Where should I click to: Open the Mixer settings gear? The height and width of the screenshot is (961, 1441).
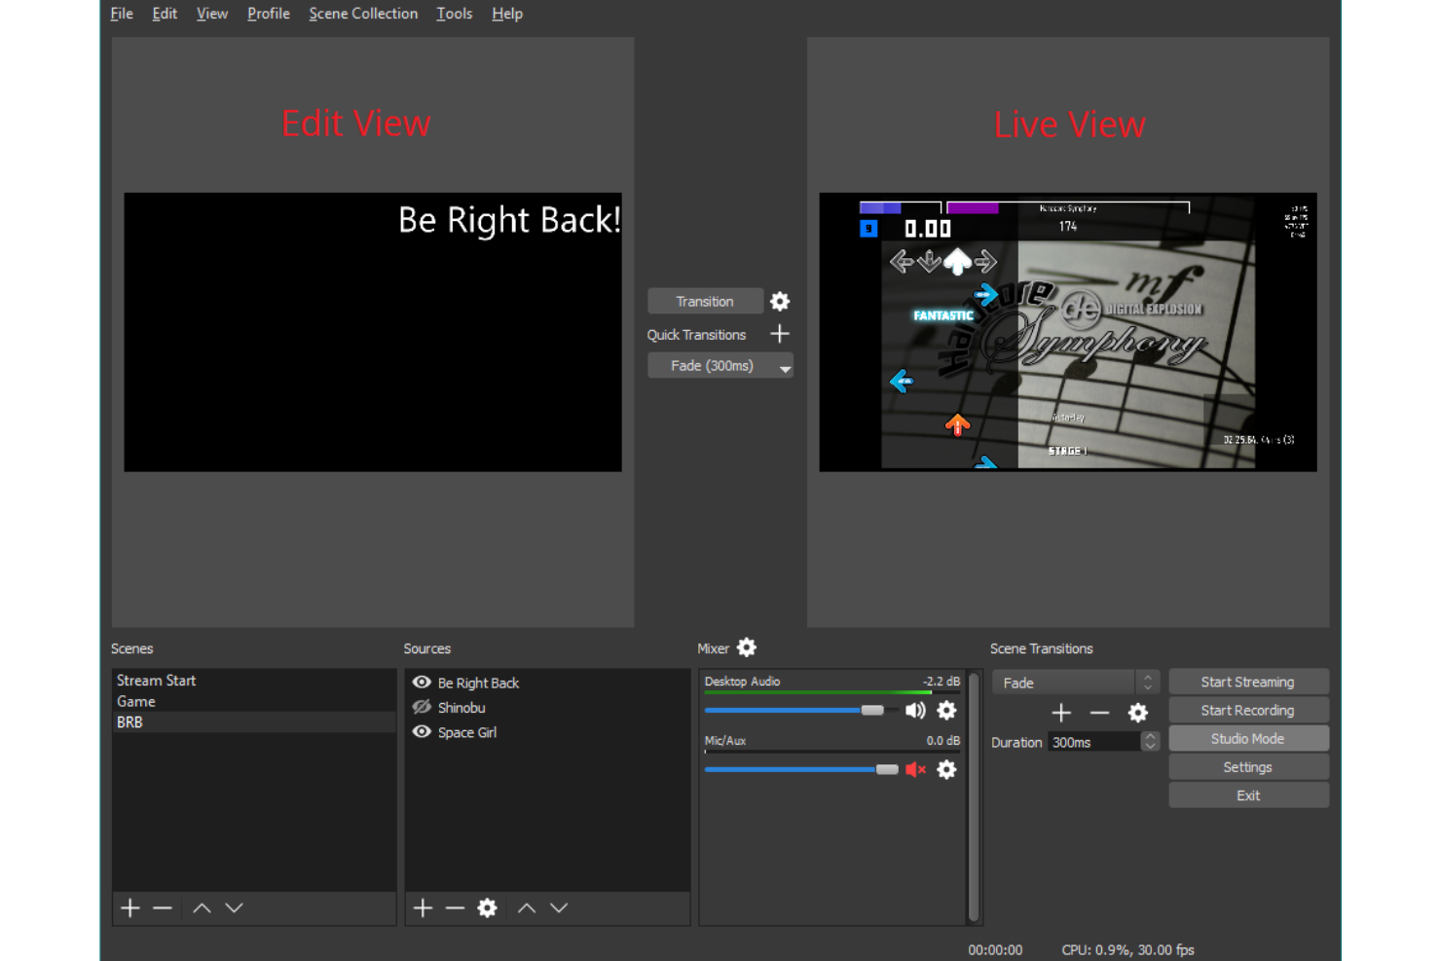747,647
